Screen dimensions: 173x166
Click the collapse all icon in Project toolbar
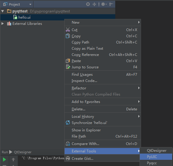tap(94, 4)
